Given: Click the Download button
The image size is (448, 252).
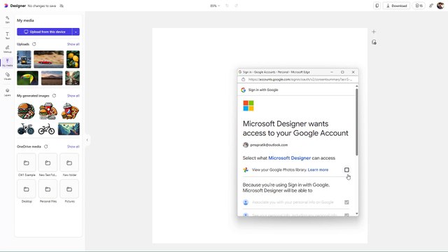Looking at the screenshot, I should [396, 6].
